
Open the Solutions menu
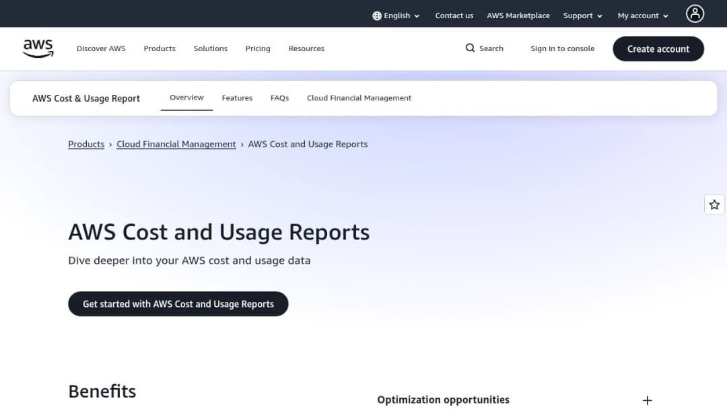click(x=211, y=48)
